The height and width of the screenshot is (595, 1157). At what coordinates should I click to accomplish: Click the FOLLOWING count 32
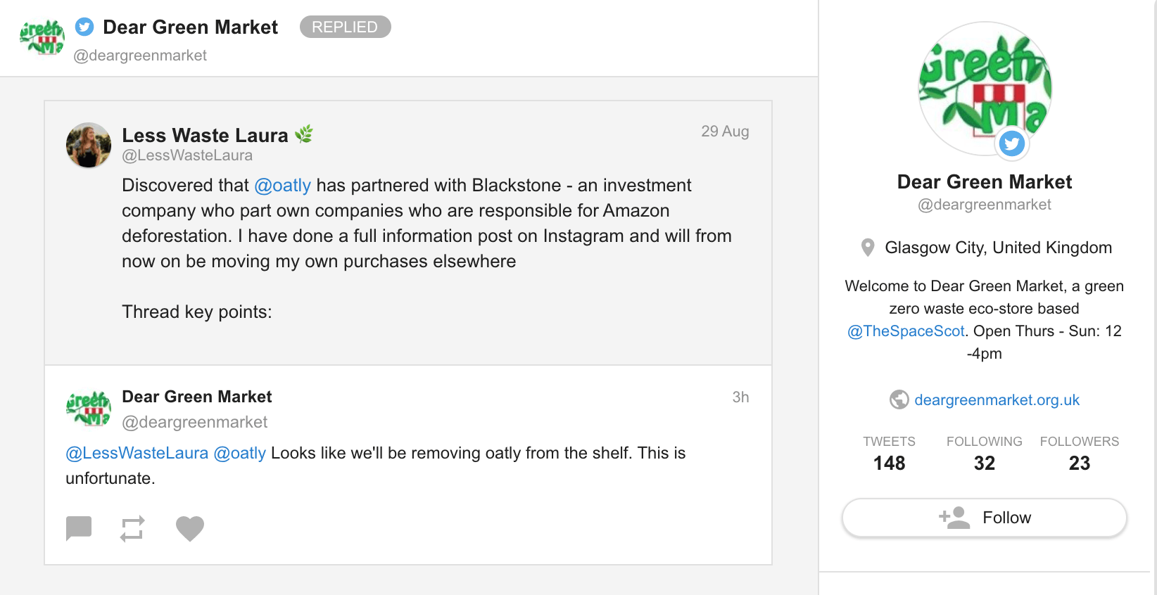tap(985, 463)
